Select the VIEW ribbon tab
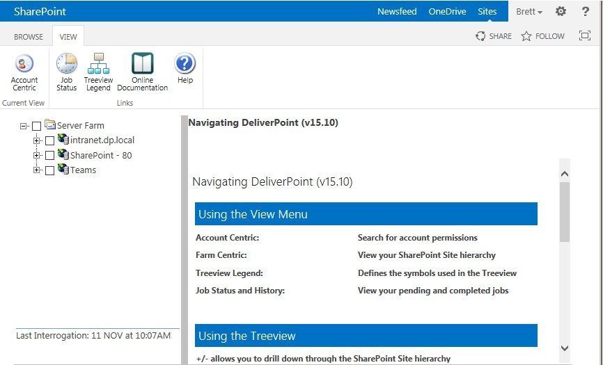 (68, 37)
